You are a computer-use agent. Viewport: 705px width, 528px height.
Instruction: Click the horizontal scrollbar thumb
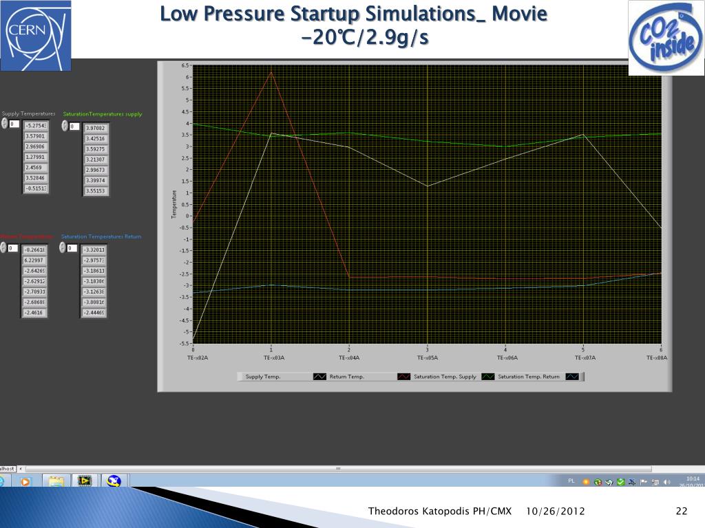(337, 468)
